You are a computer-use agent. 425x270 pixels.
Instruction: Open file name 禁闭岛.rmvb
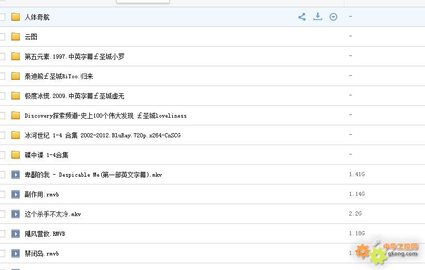click(x=42, y=253)
